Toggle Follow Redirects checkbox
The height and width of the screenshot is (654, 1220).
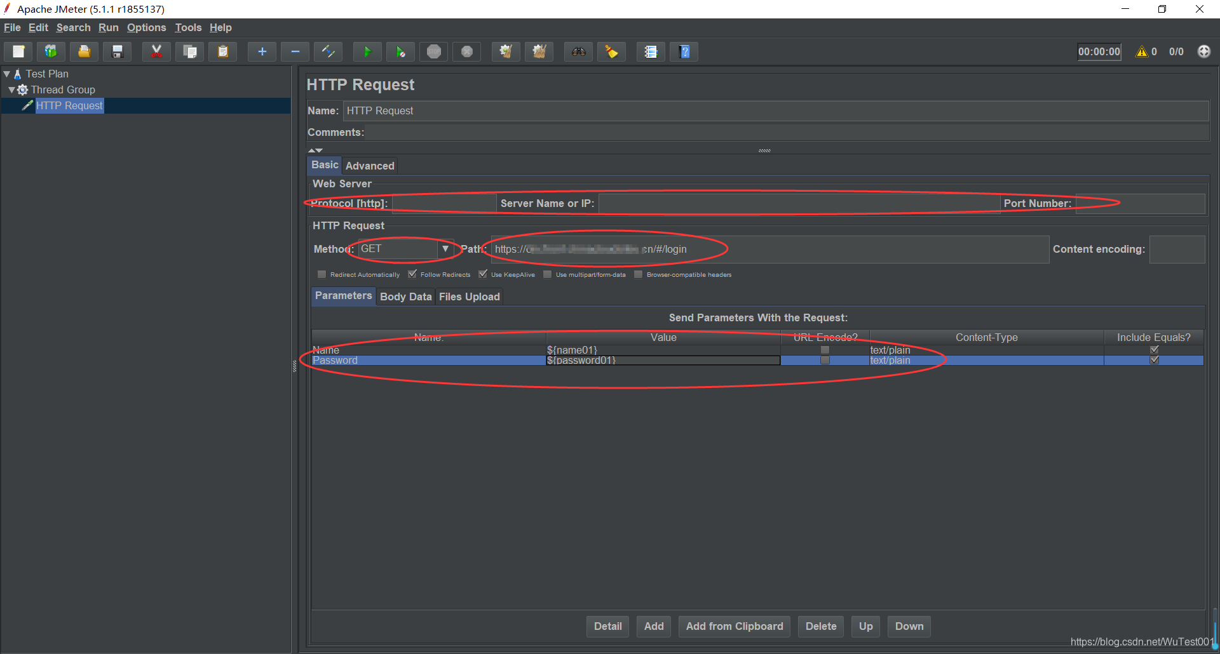(x=412, y=274)
